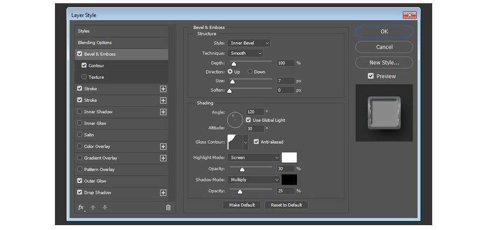Expand the Technique dropdown set to Smooth
This screenshot has height=230, width=485.
pyautogui.click(x=245, y=53)
